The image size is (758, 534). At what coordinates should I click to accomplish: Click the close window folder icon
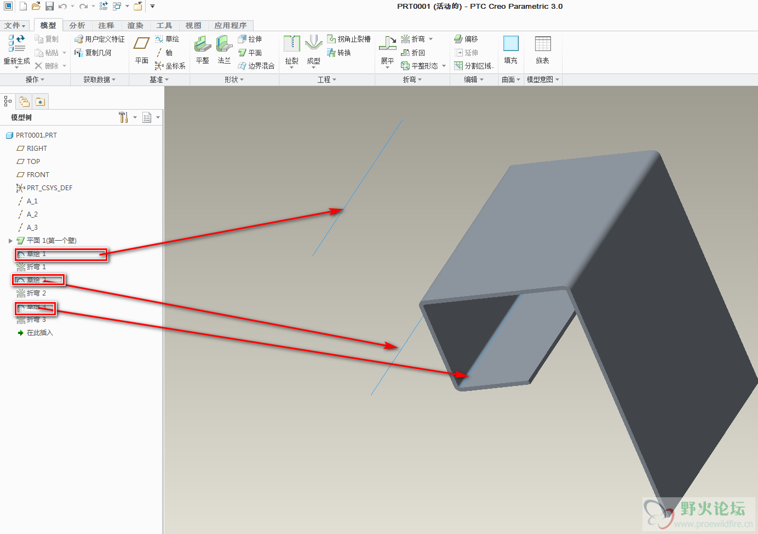coord(138,7)
